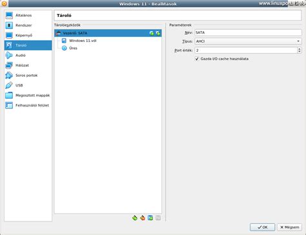
Task: Open the Felhasználói felület category
Action: pyautogui.click(x=28, y=105)
